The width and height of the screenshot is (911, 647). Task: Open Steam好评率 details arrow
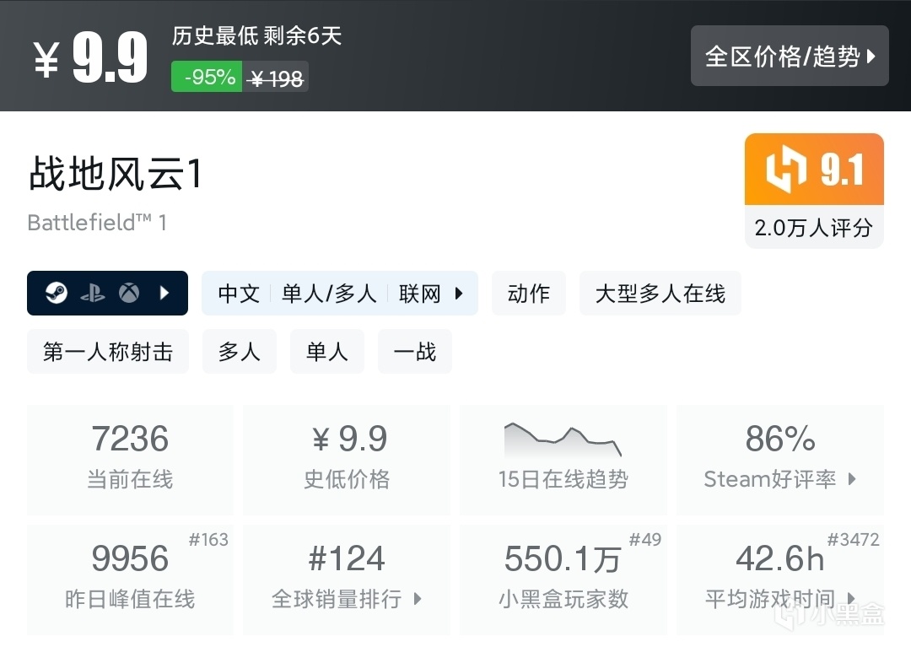(x=852, y=479)
